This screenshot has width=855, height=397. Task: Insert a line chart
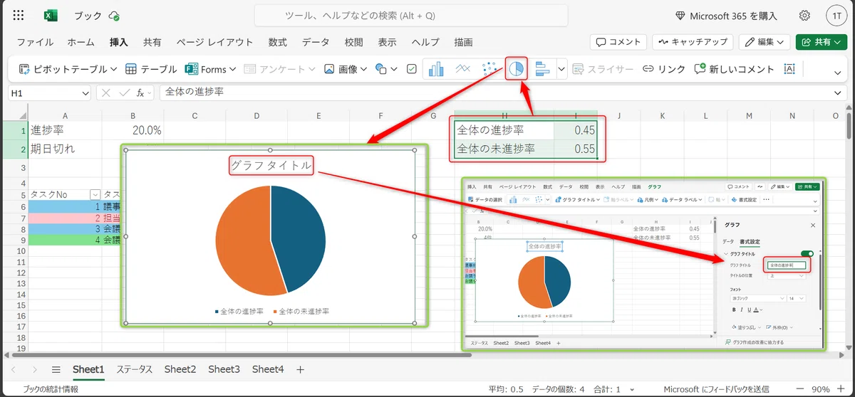463,69
